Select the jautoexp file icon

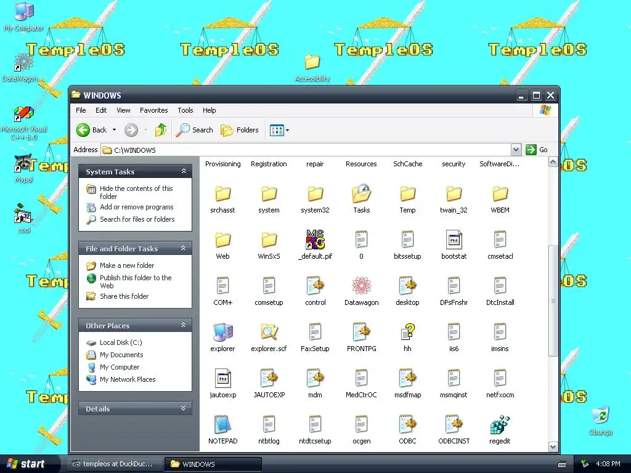coord(222,379)
